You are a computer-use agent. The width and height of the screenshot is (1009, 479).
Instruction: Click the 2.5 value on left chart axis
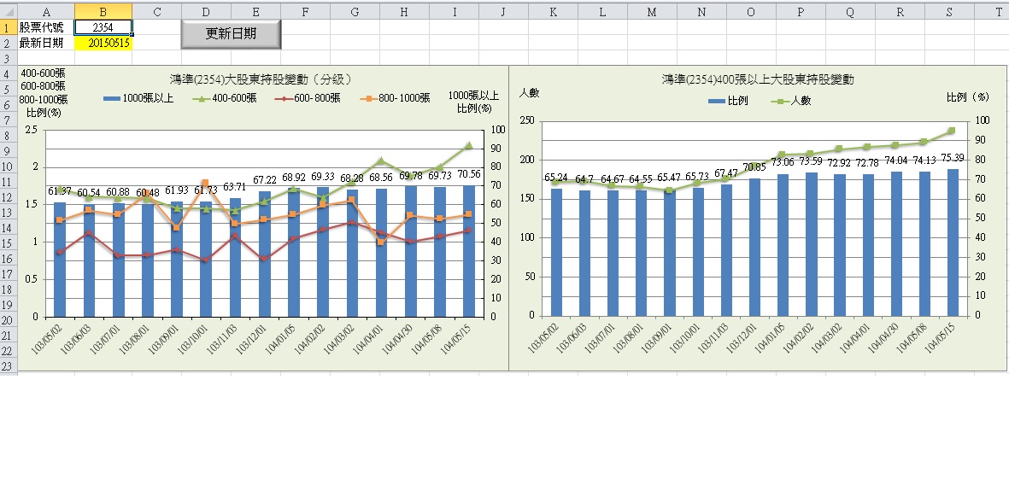(x=32, y=129)
